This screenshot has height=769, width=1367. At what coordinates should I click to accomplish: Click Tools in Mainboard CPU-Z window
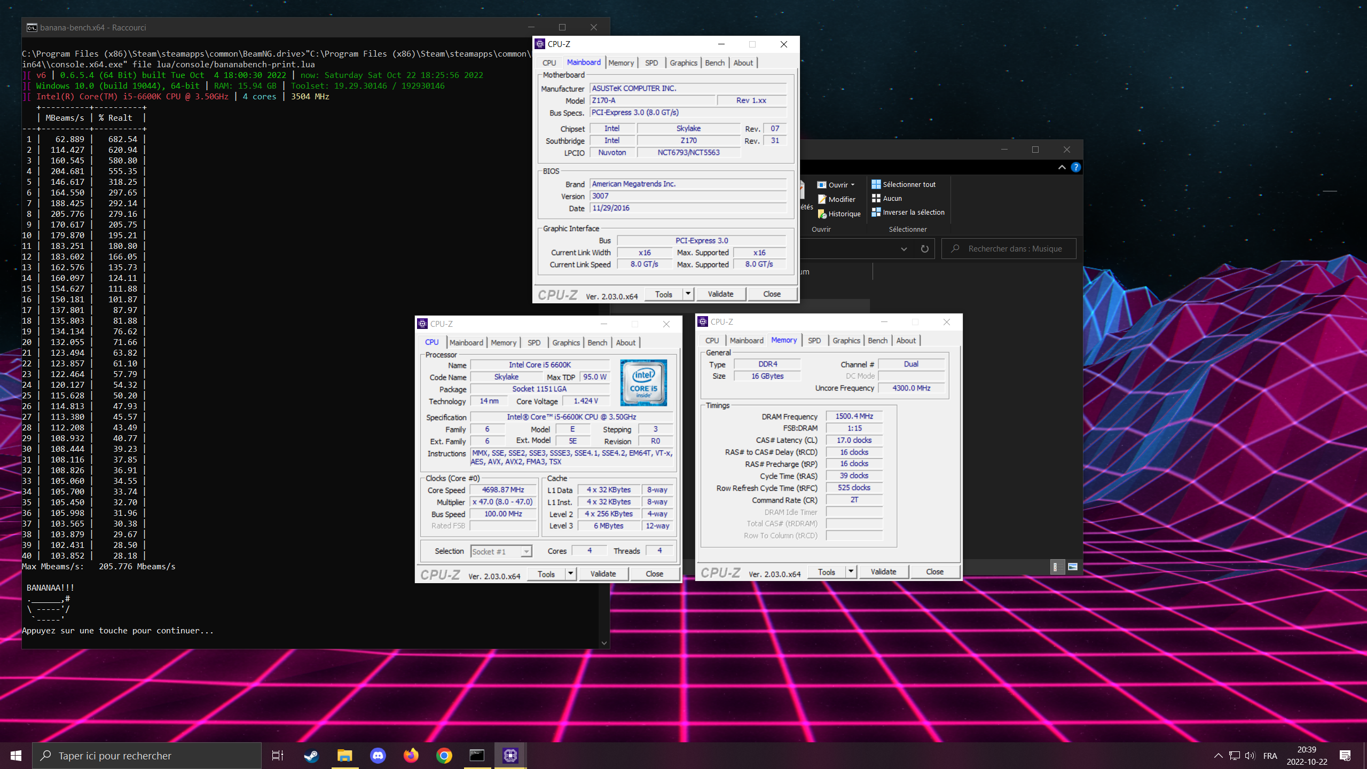[664, 294]
